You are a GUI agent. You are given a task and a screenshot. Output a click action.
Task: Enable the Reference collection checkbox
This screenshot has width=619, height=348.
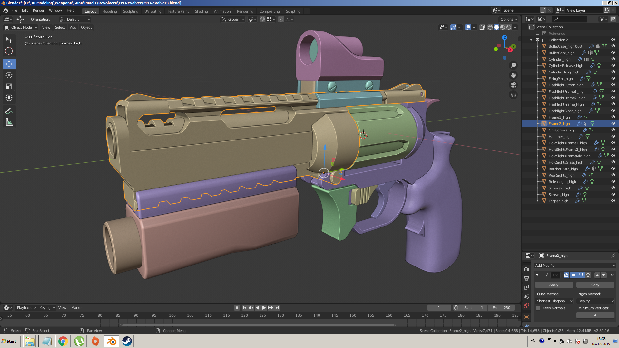(538, 33)
